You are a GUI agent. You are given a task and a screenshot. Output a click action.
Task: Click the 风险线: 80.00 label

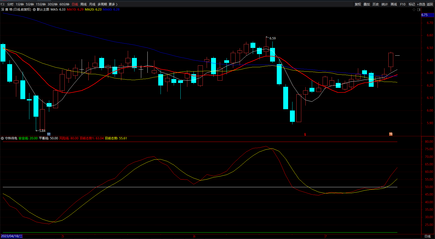pyautogui.click(x=69, y=138)
